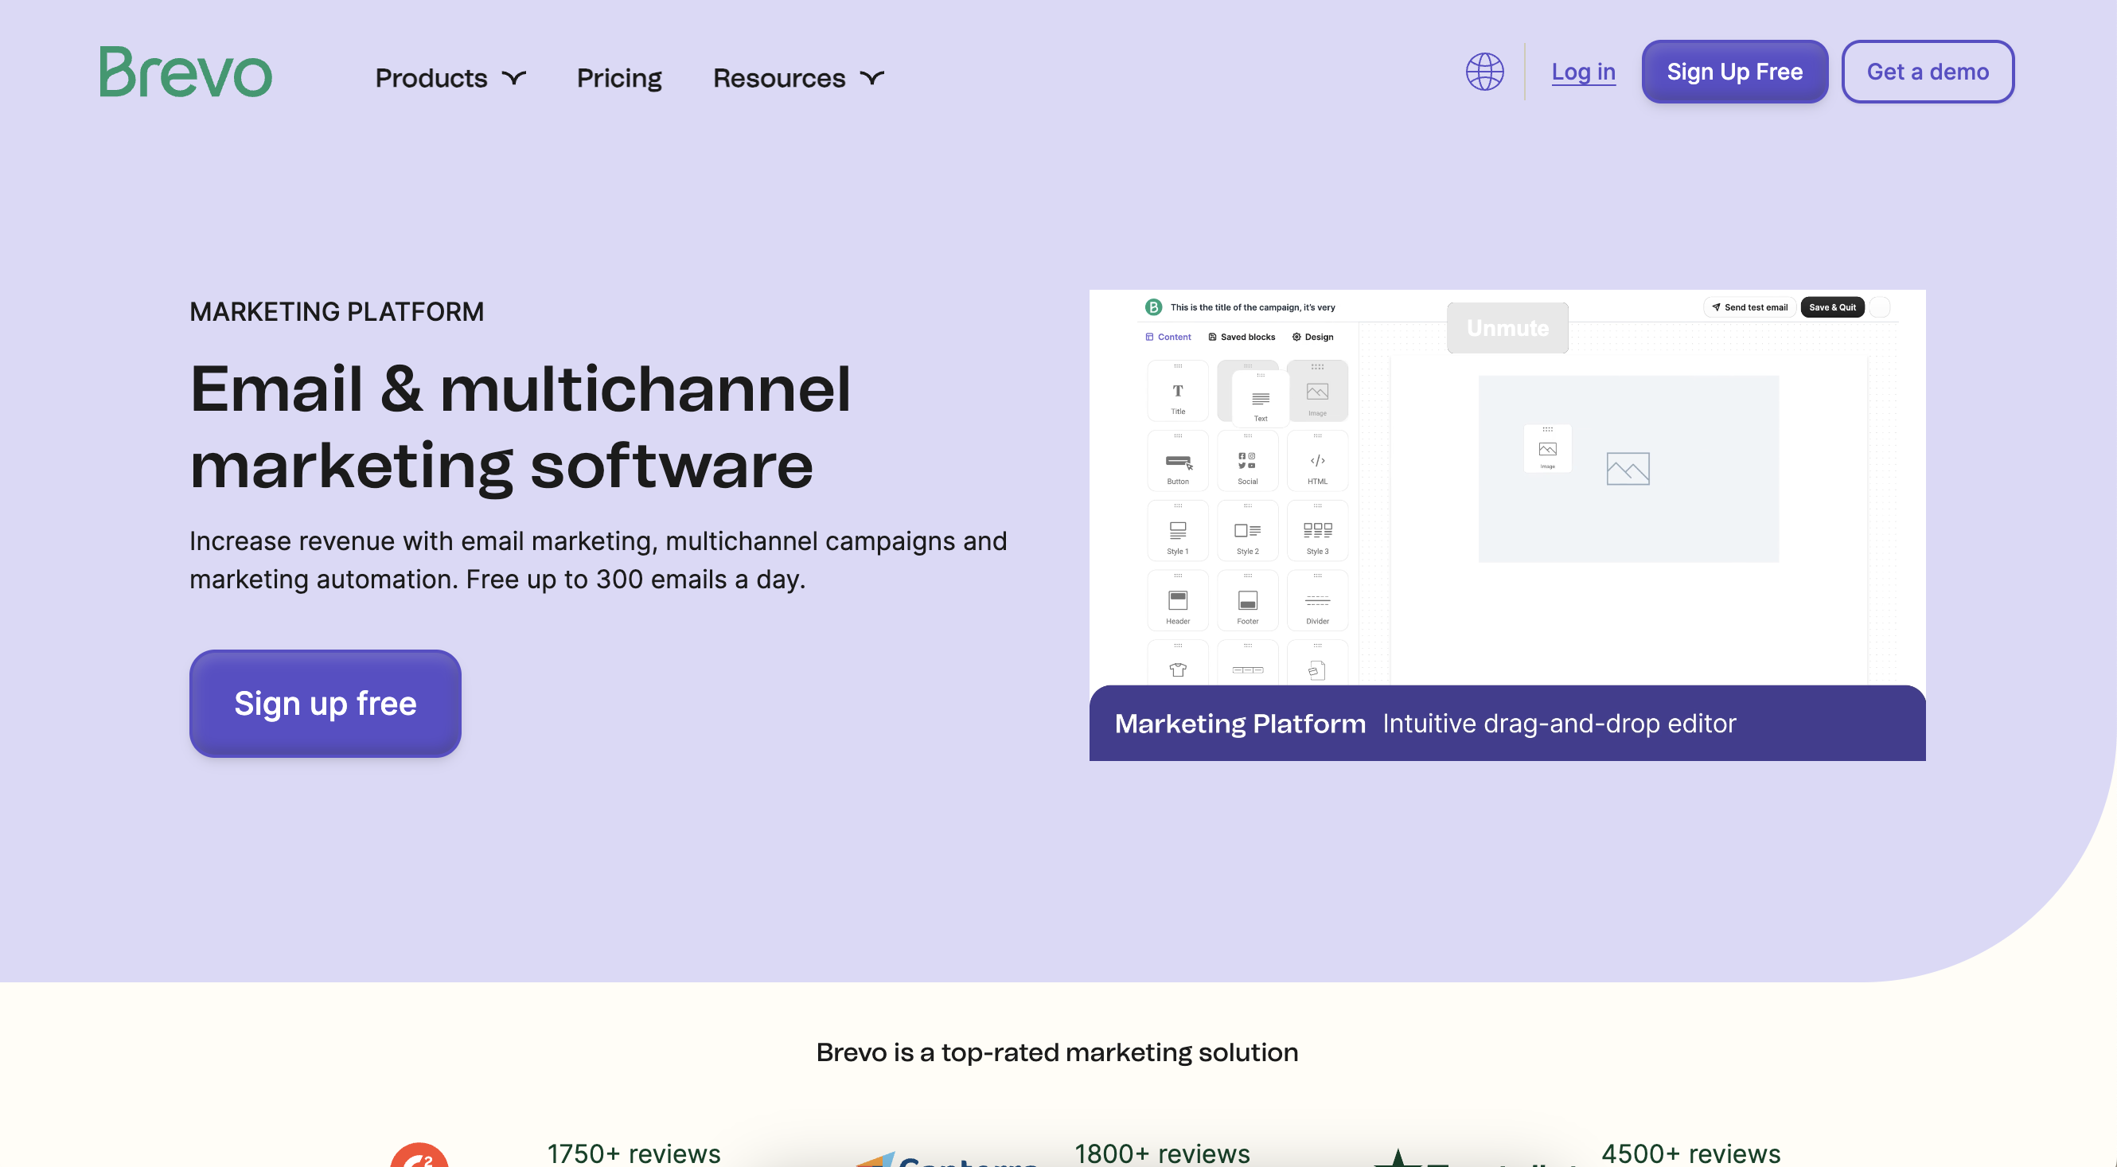Select the Social block icon in editor
The image size is (2117, 1167).
pos(1246,462)
